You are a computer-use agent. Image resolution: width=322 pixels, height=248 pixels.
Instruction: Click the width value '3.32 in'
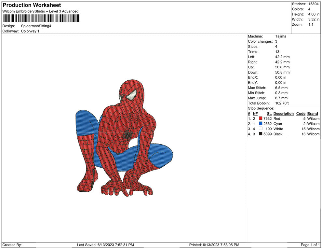click(314, 19)
